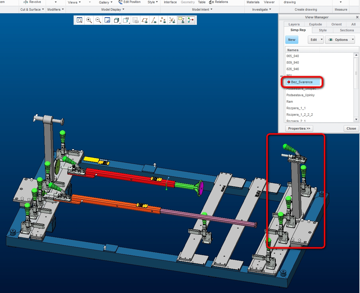The height and width of the screenshot is (293, 360).
Task: Click the Names column header
Action: [x=302, y=50]
